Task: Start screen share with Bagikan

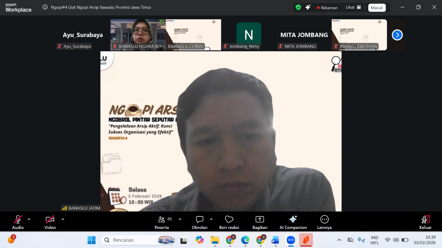Action: 260,222
